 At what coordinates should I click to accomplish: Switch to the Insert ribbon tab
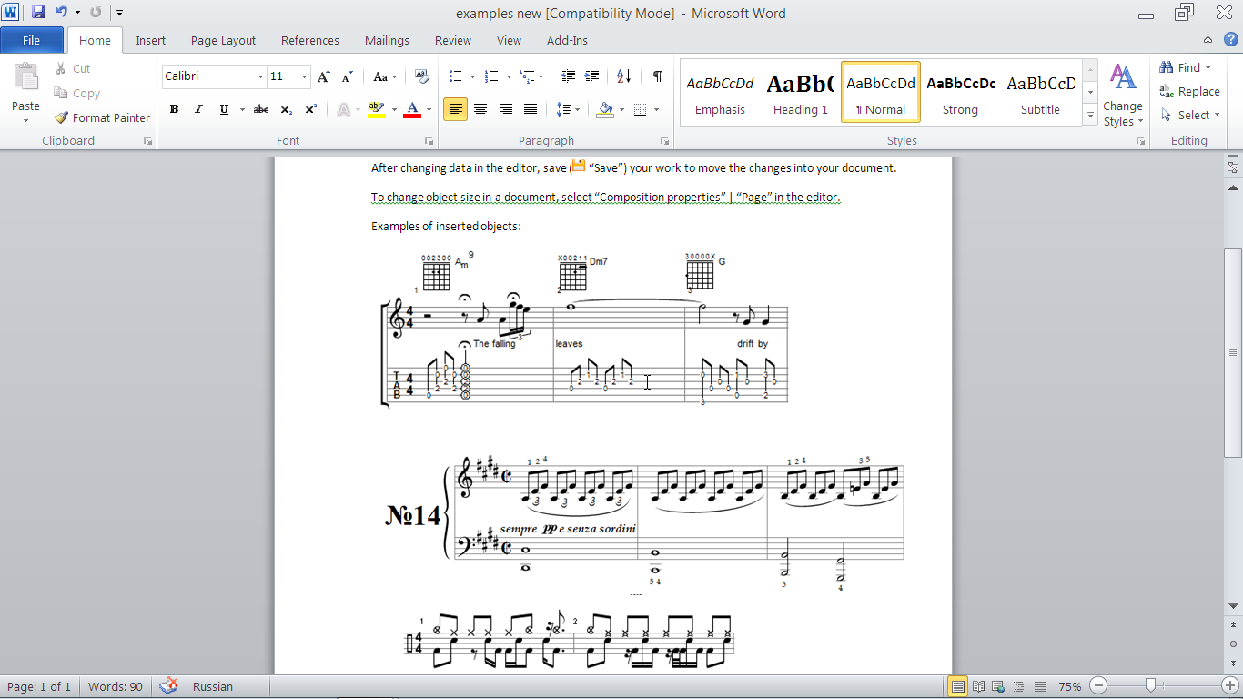pos(150,40)
